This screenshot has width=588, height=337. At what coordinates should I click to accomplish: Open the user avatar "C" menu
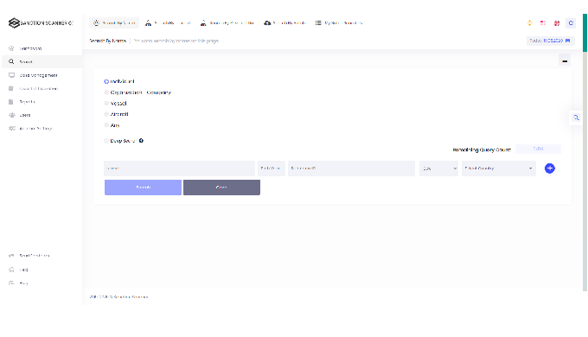[x=571, y=22]
